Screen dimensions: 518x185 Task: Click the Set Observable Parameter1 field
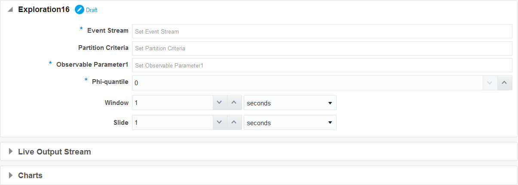click(322, 65)
